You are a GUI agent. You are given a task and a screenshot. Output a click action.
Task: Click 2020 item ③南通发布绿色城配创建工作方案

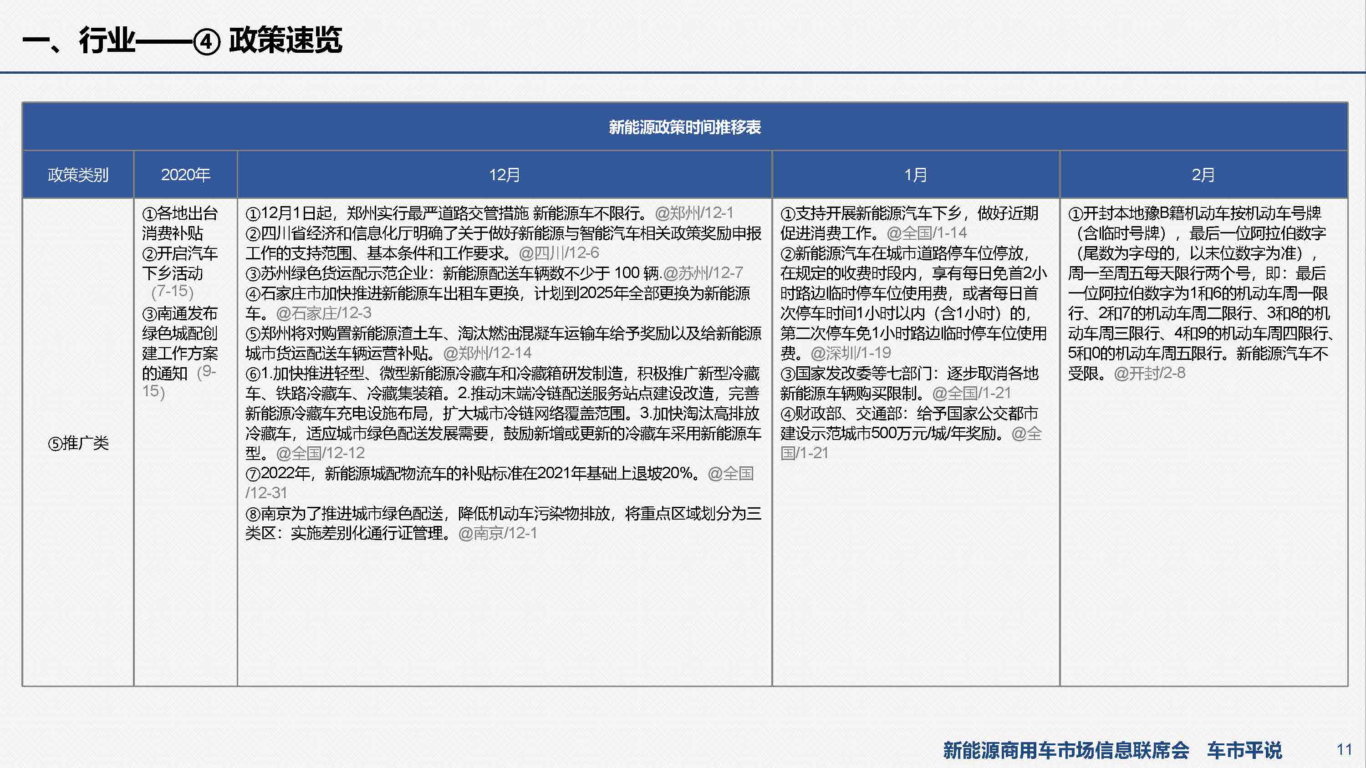[x=180, y=353]
